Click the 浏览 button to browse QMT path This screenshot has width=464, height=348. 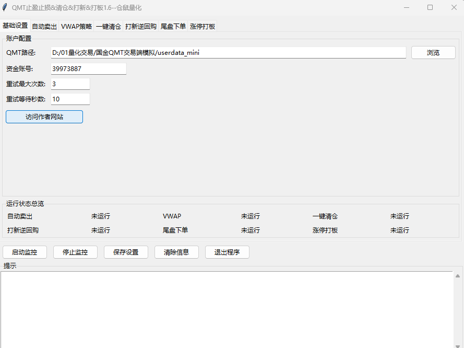[433, 52]
